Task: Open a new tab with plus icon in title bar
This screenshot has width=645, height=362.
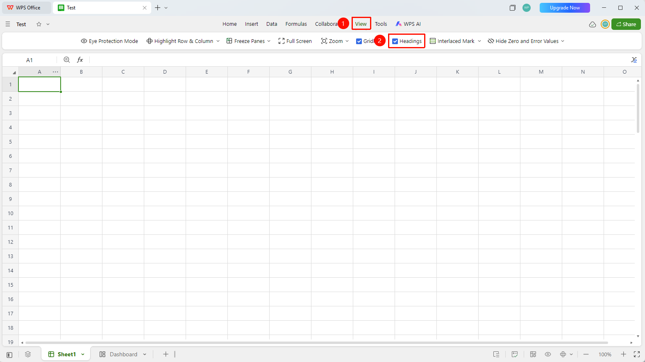Action: coord(157,8)
